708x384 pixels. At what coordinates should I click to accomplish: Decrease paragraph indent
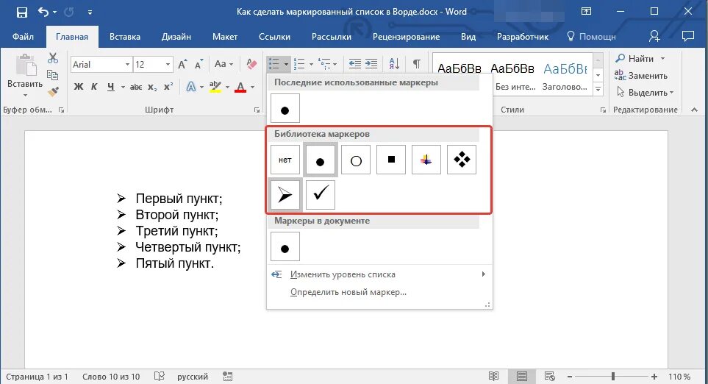pos(355,64)
